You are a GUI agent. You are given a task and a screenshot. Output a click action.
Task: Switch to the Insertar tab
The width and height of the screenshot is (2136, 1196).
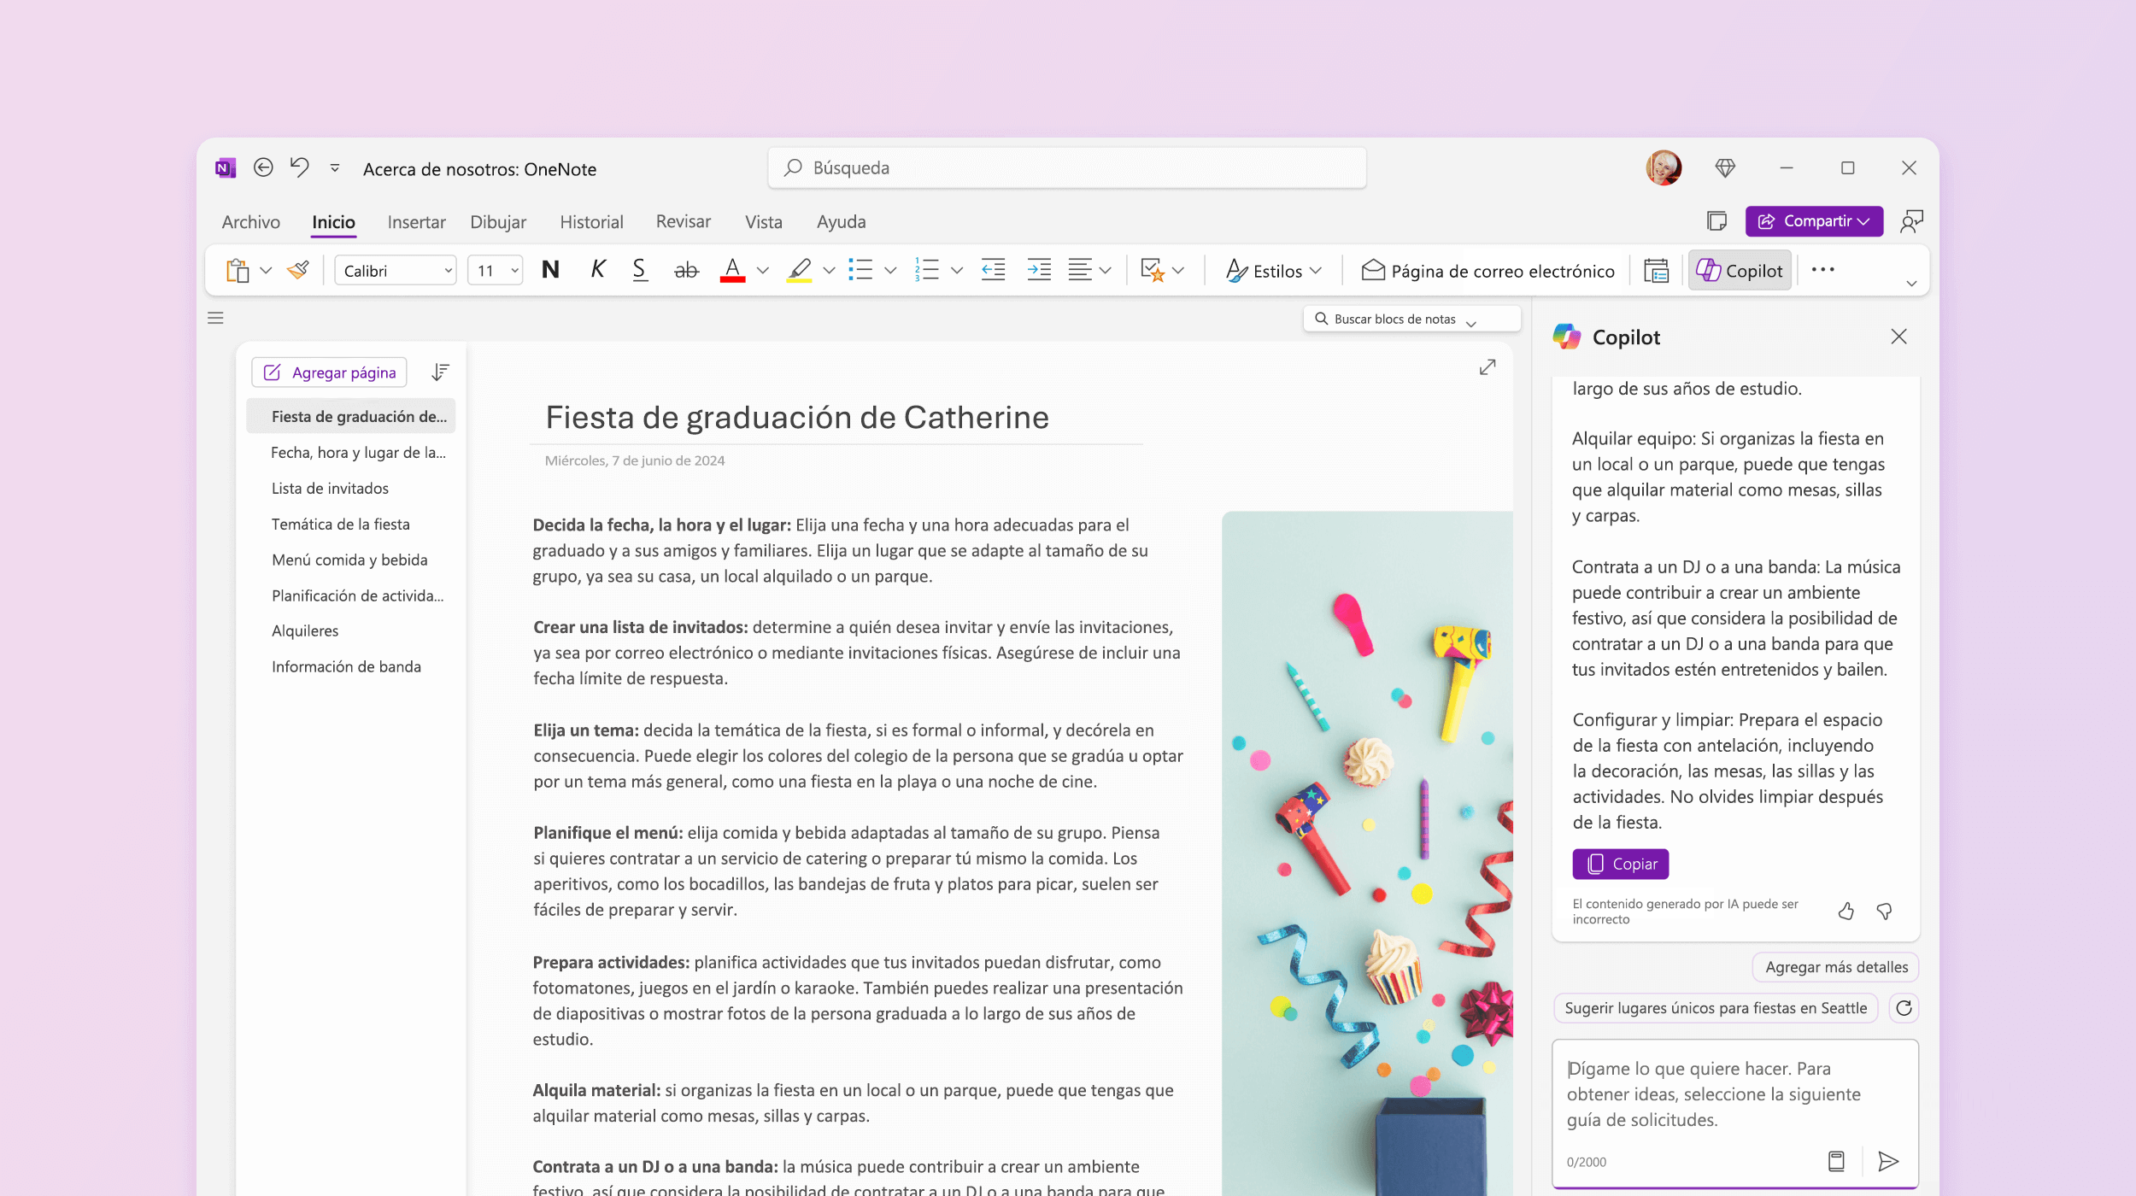(x=416, y=222)
